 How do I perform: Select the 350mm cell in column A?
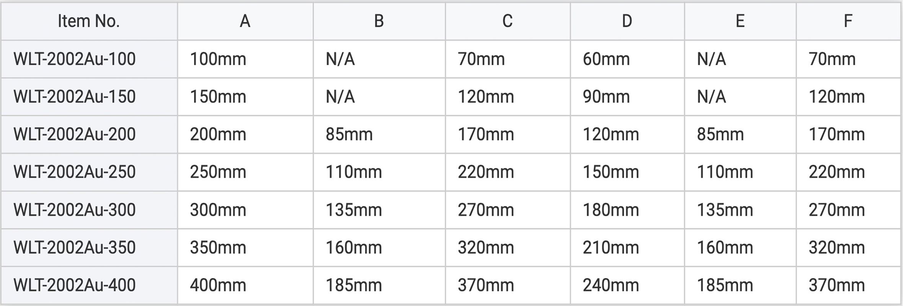point(218,248)
